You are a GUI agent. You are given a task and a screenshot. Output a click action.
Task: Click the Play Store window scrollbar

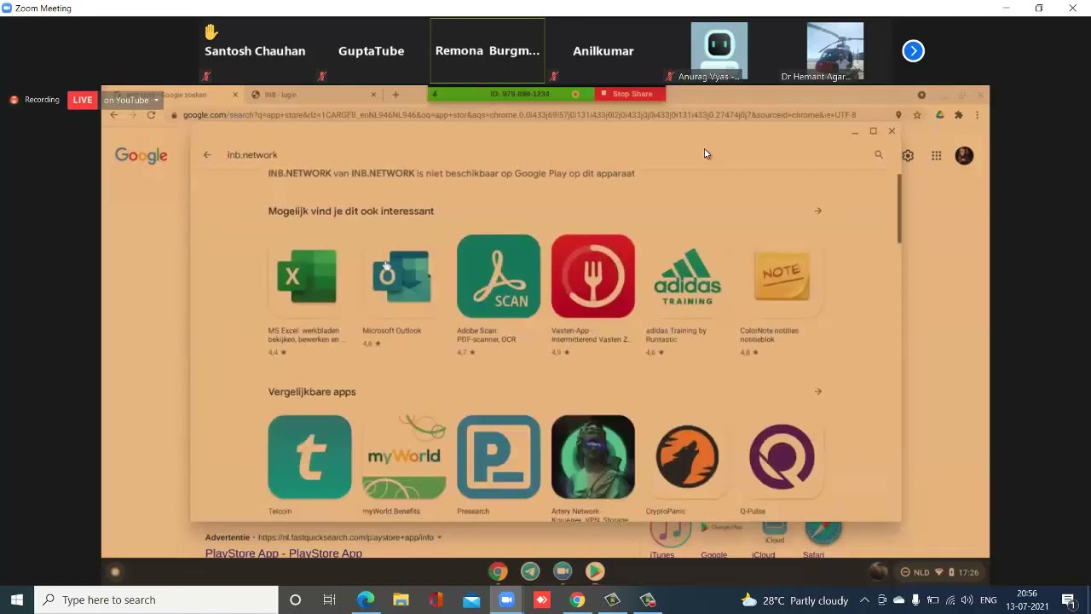tap(898, 210)
